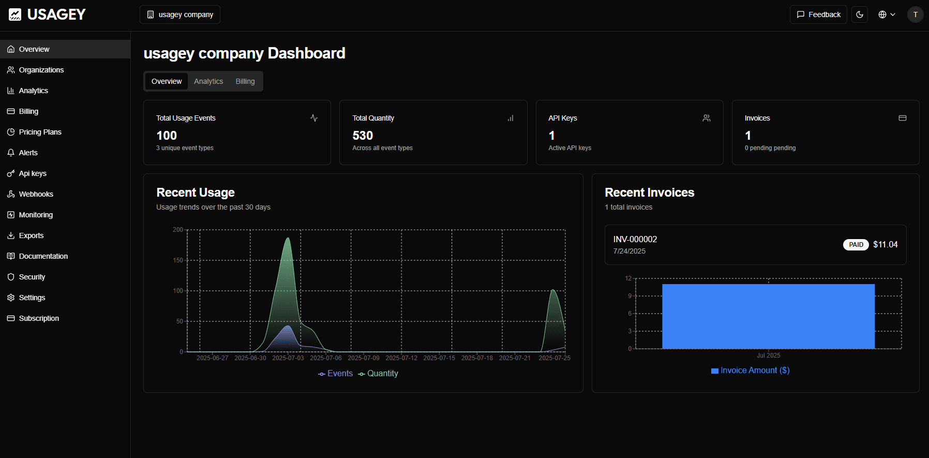Viewport: 929px width, 458px height.
Task: Open the user avatar menu
Action: click(x=915, y=14)
